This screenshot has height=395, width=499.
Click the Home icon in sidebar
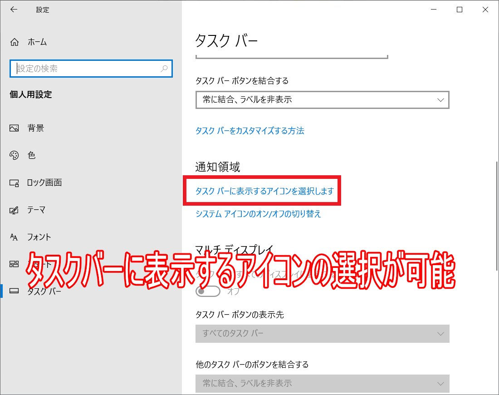[15, 42]
